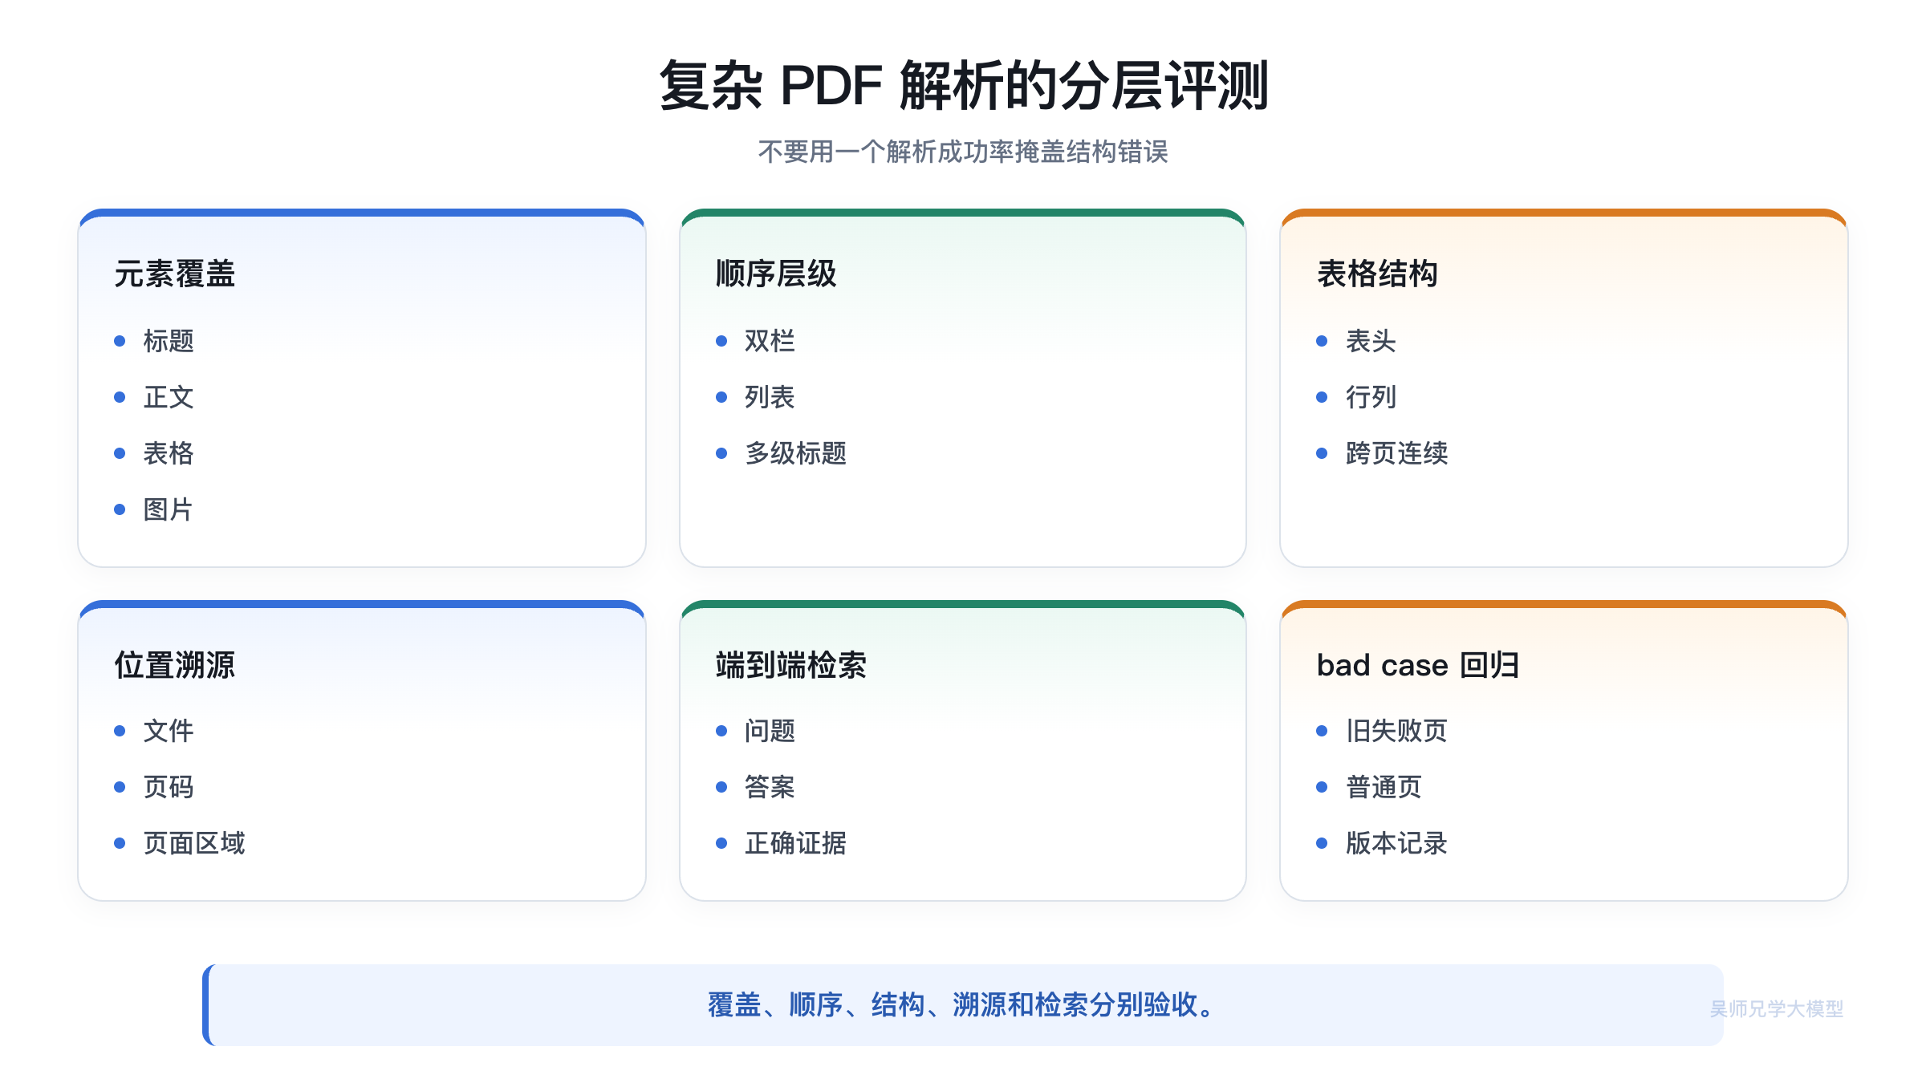1926x1083 pixels.
Task: Click the subtitle 不要用一个解析成功率掩盖结构错误
Action: (x=963, y=152)
